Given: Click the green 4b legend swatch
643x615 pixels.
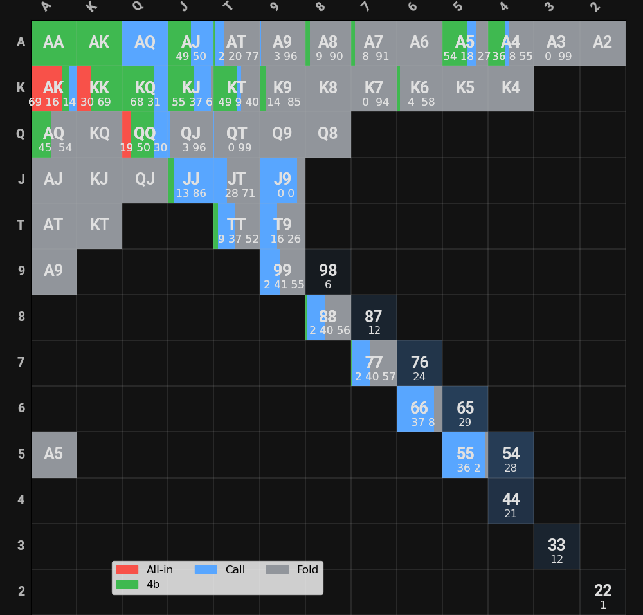Looking at the screenshot, I should (x=127, y=584).
